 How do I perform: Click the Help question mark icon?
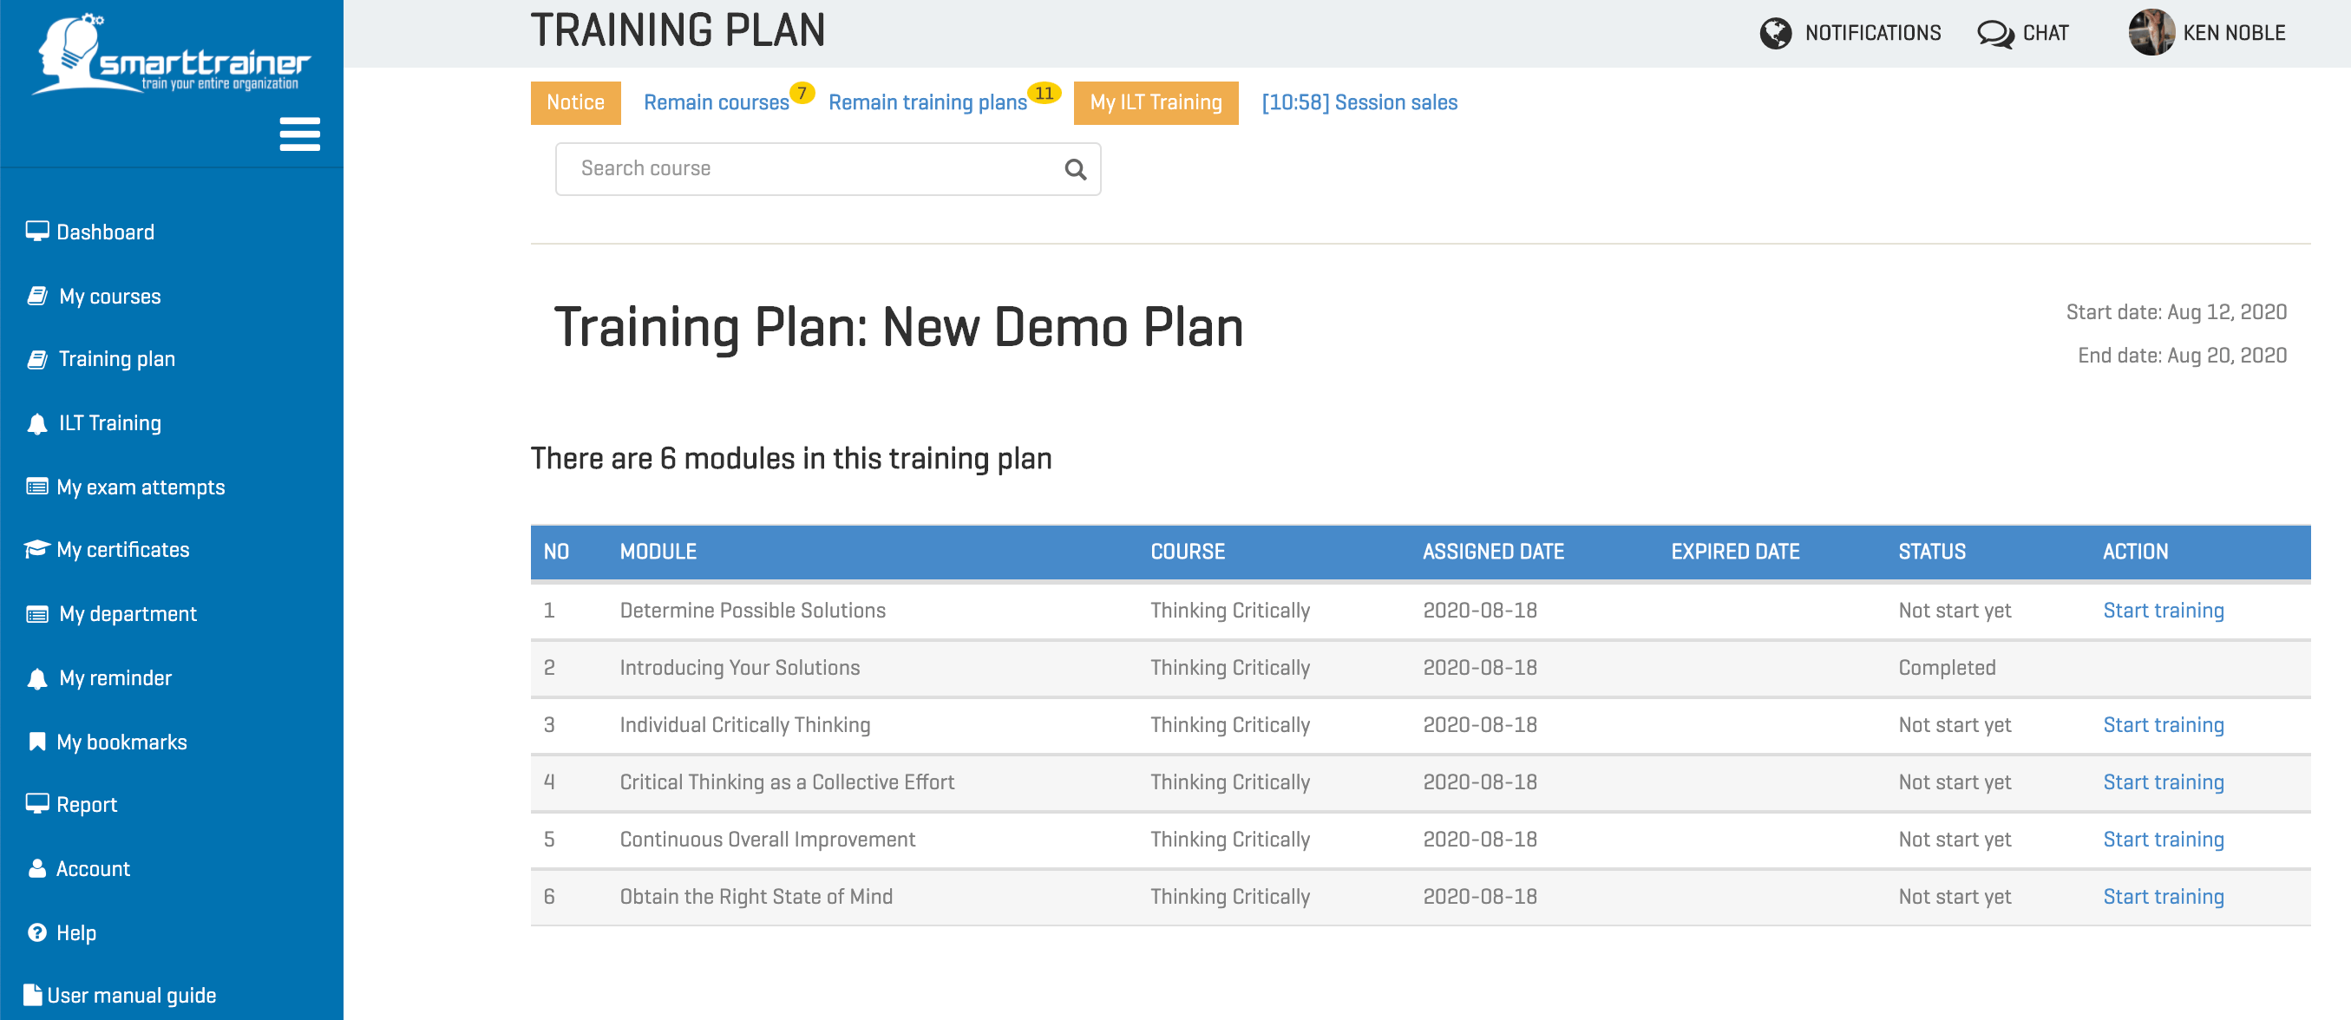(x=37, y=932)
